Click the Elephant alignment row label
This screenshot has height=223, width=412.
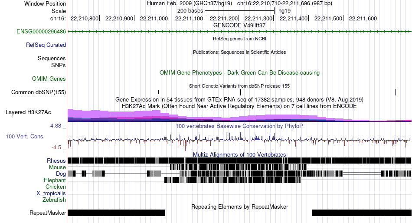(x=55, y=180)
